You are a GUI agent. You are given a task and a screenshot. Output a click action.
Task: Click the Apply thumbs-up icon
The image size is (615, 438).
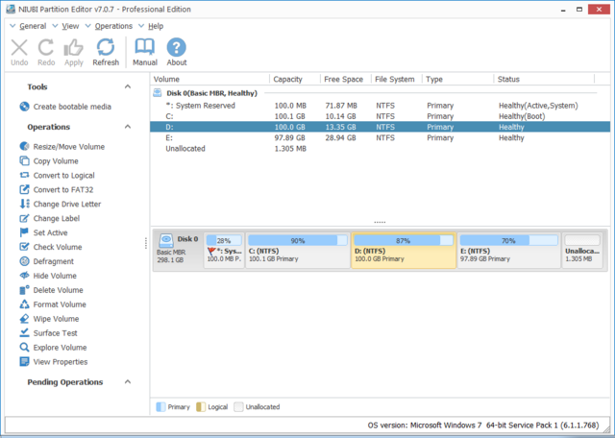tap(73, 48)
